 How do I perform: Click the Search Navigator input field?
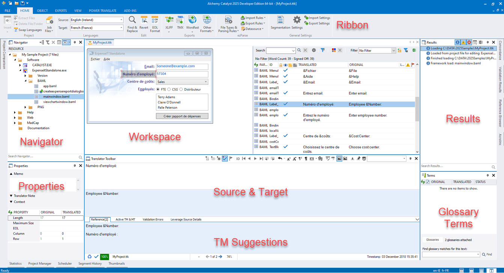coord(42,156)
